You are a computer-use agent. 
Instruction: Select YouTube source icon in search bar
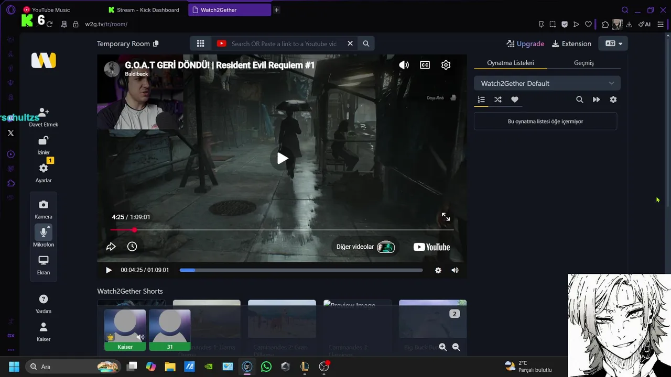(x=221, y=43)
